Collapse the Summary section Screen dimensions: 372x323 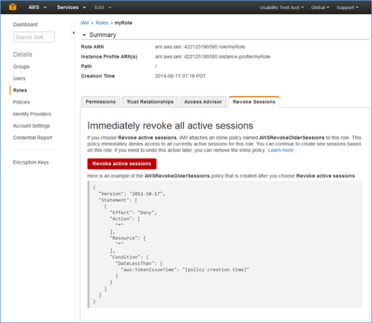pos(84,35)
